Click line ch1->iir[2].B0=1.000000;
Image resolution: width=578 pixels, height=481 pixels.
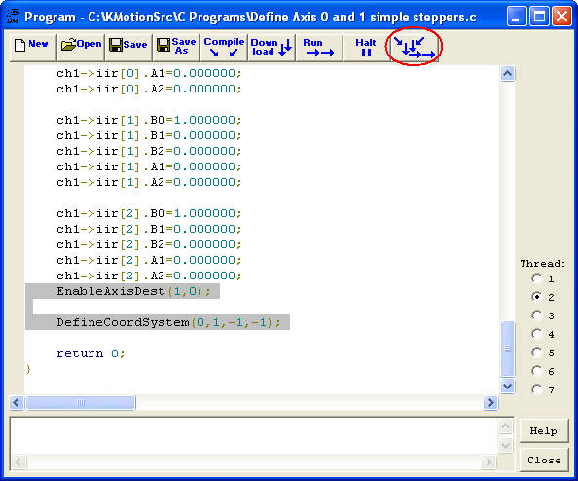pyautogui.click(x=149, y=213)
